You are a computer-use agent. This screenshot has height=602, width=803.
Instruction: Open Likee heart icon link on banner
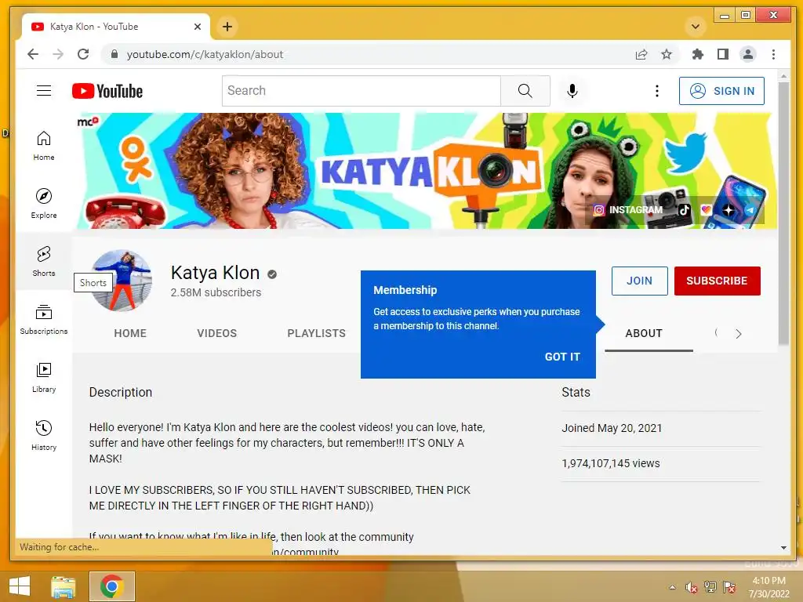(x=707, y=210)
